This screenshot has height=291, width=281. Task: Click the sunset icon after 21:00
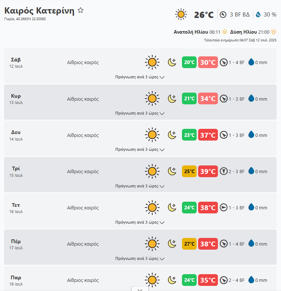(x=274, y=32)
